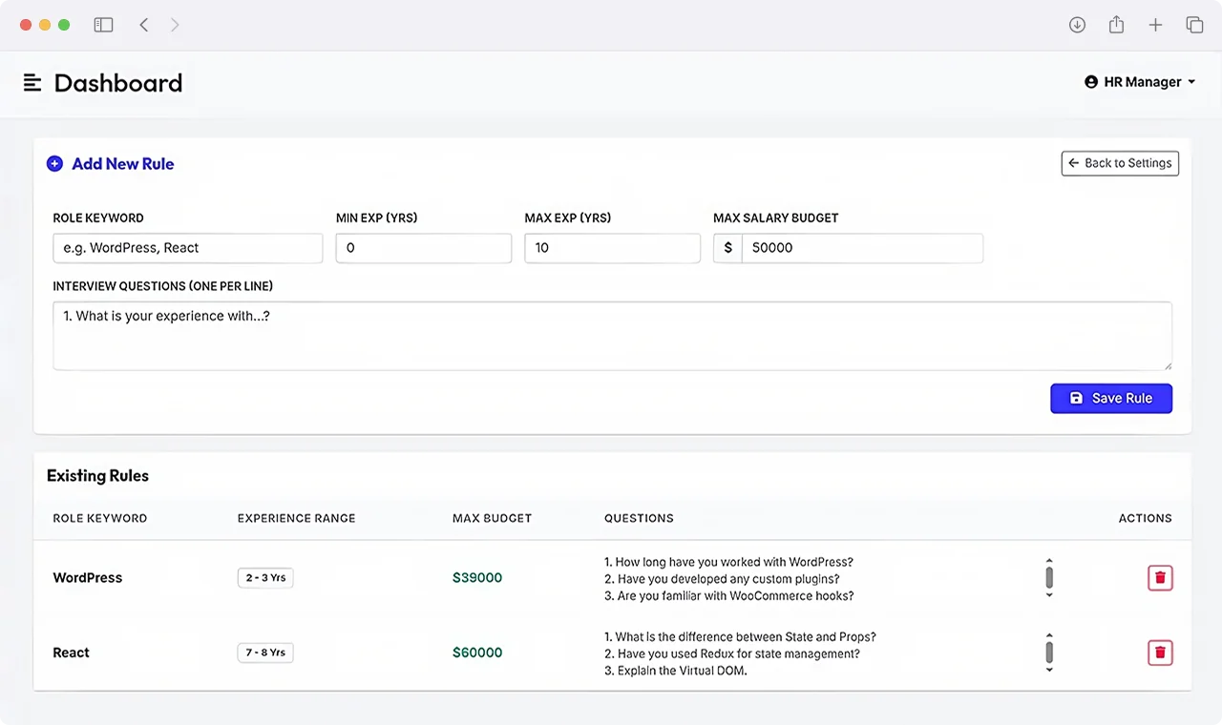1222x725 pixels.
Task: Edit the Max Salary Budget field
Action: [x=862, y=248]
